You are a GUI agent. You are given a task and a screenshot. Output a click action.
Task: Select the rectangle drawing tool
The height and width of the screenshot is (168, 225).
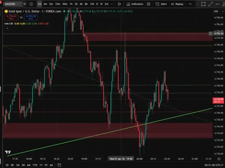pos(203,4)
